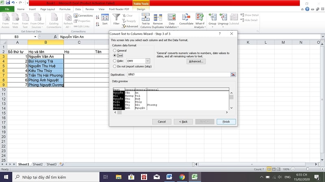The image size is (325, 182).
Task: Open the Data Validation tool
Action: coord(171,21)
